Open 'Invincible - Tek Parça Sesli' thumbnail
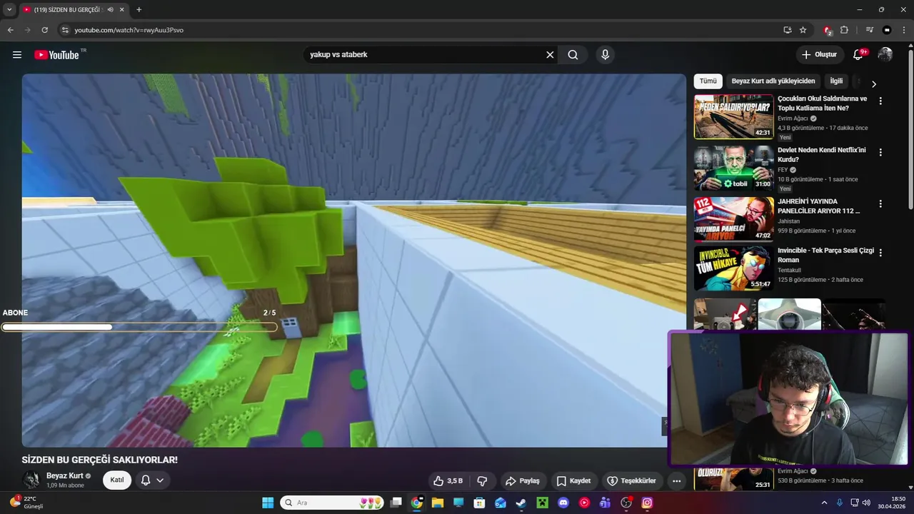 733,268
